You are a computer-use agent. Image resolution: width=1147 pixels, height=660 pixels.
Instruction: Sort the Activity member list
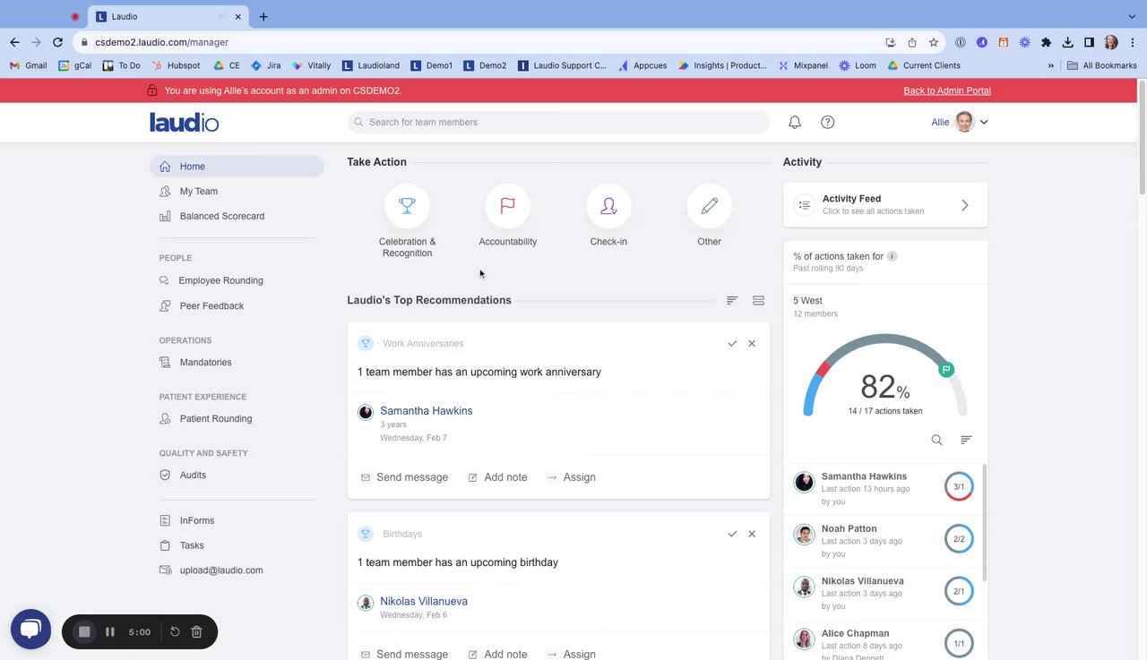tap(966, 440)
